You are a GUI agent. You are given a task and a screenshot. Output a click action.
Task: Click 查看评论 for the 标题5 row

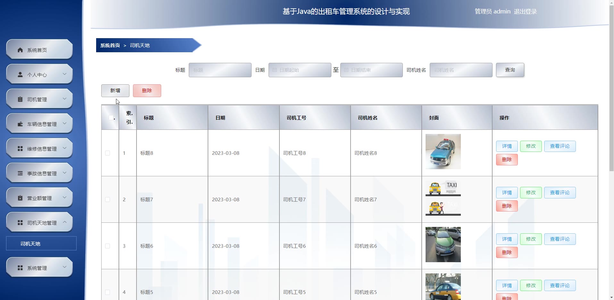click(x=560, y=286)
